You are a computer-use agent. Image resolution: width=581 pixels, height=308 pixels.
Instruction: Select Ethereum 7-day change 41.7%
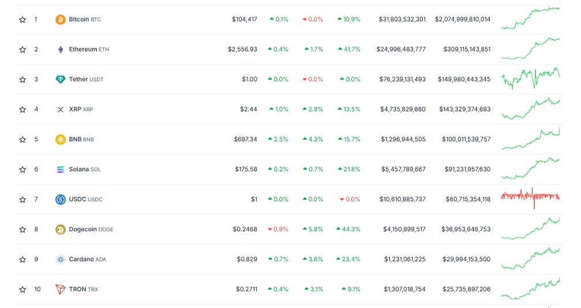pos(349,49)
